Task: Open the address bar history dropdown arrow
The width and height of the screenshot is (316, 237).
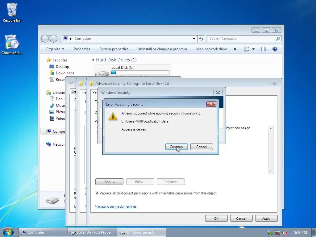Action: (x=194, y=39)
